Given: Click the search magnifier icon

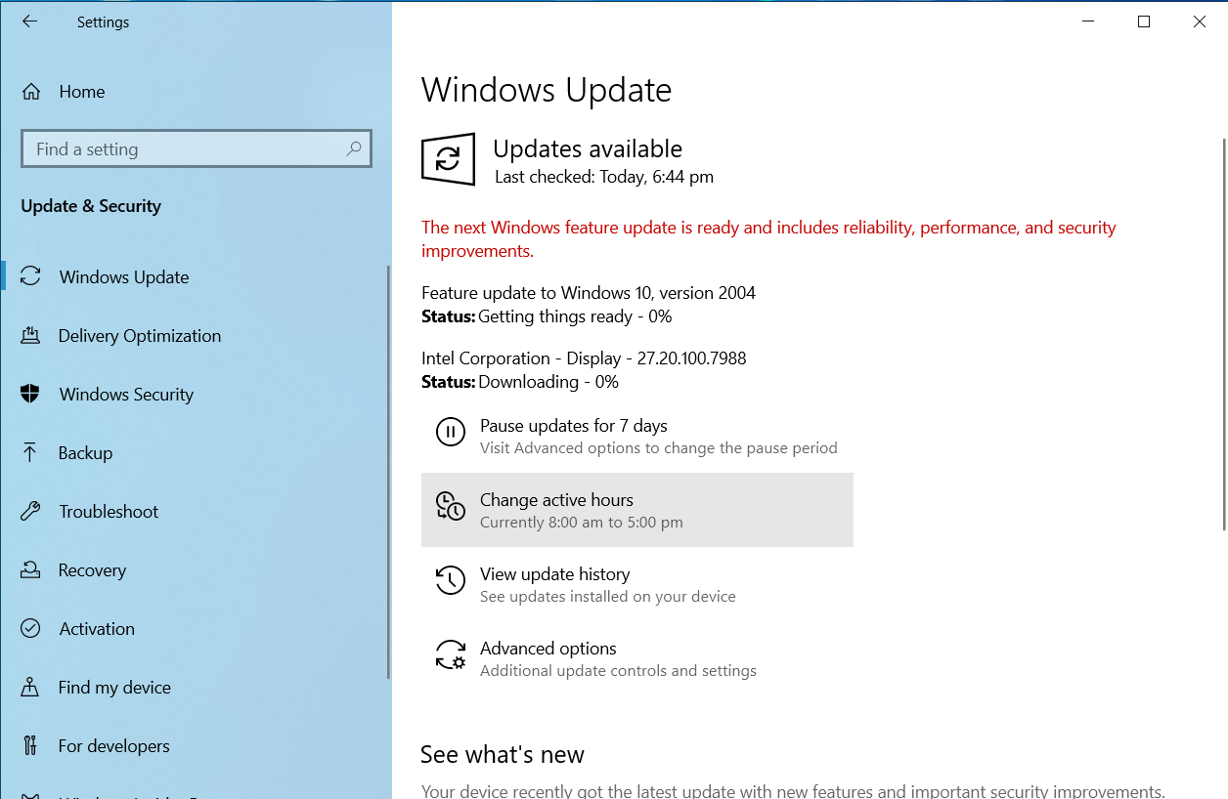Looking at the screenshot, I should tap(353, 148).
